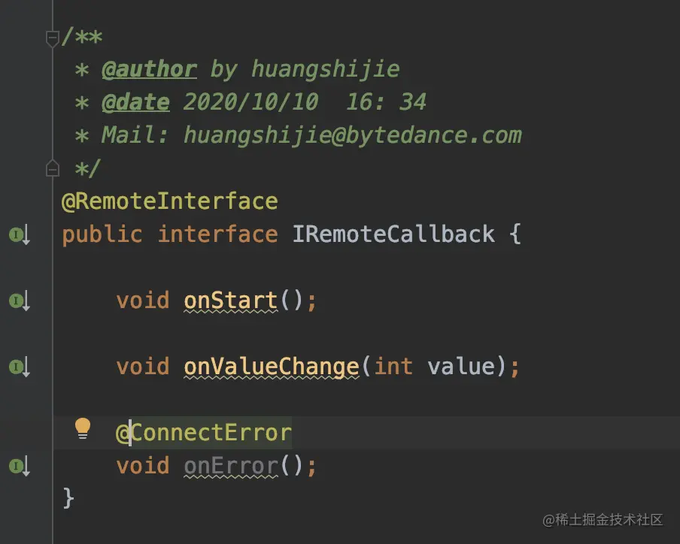
Task: Click the closing brace of the interface
Action: coord(68,497)
